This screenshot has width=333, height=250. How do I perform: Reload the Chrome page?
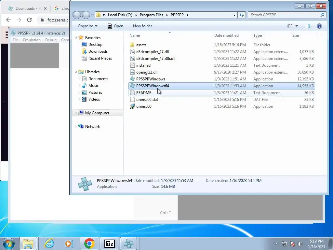(x=29, y=20)
